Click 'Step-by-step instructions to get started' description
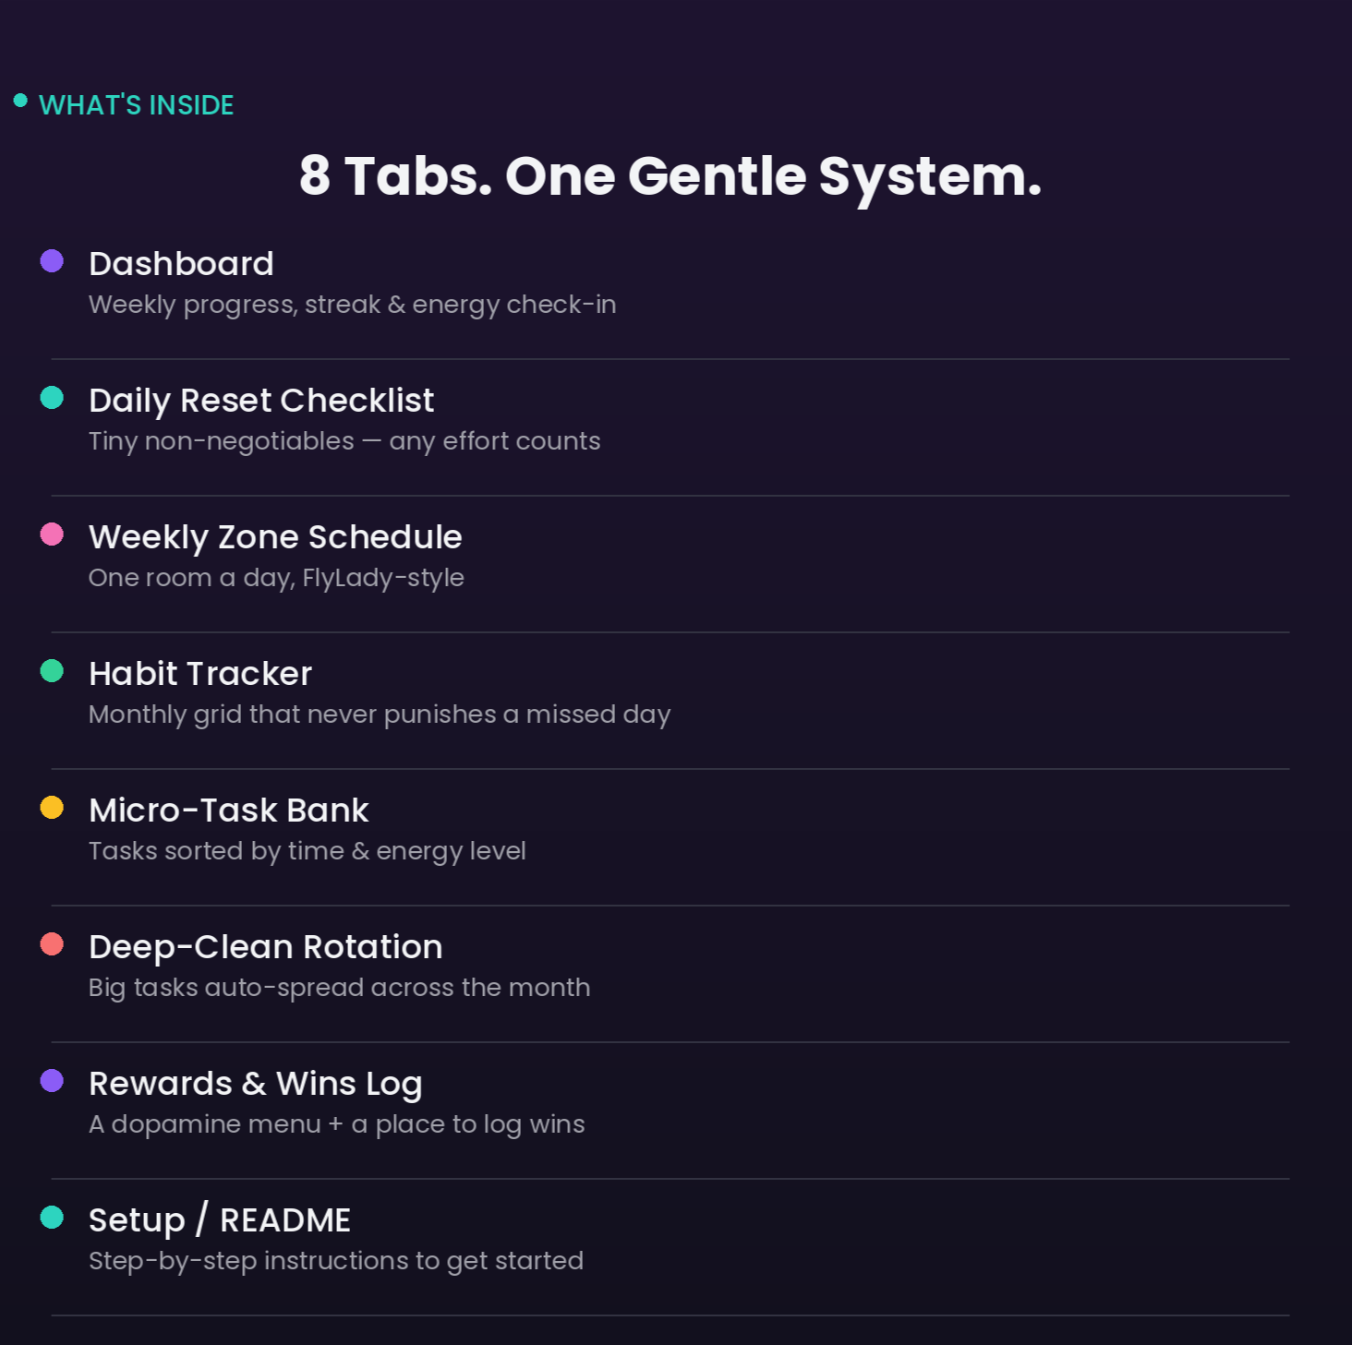The height and width of the screenshot is (1345, 1352). pyautogui.click(x=336, y=1261)
